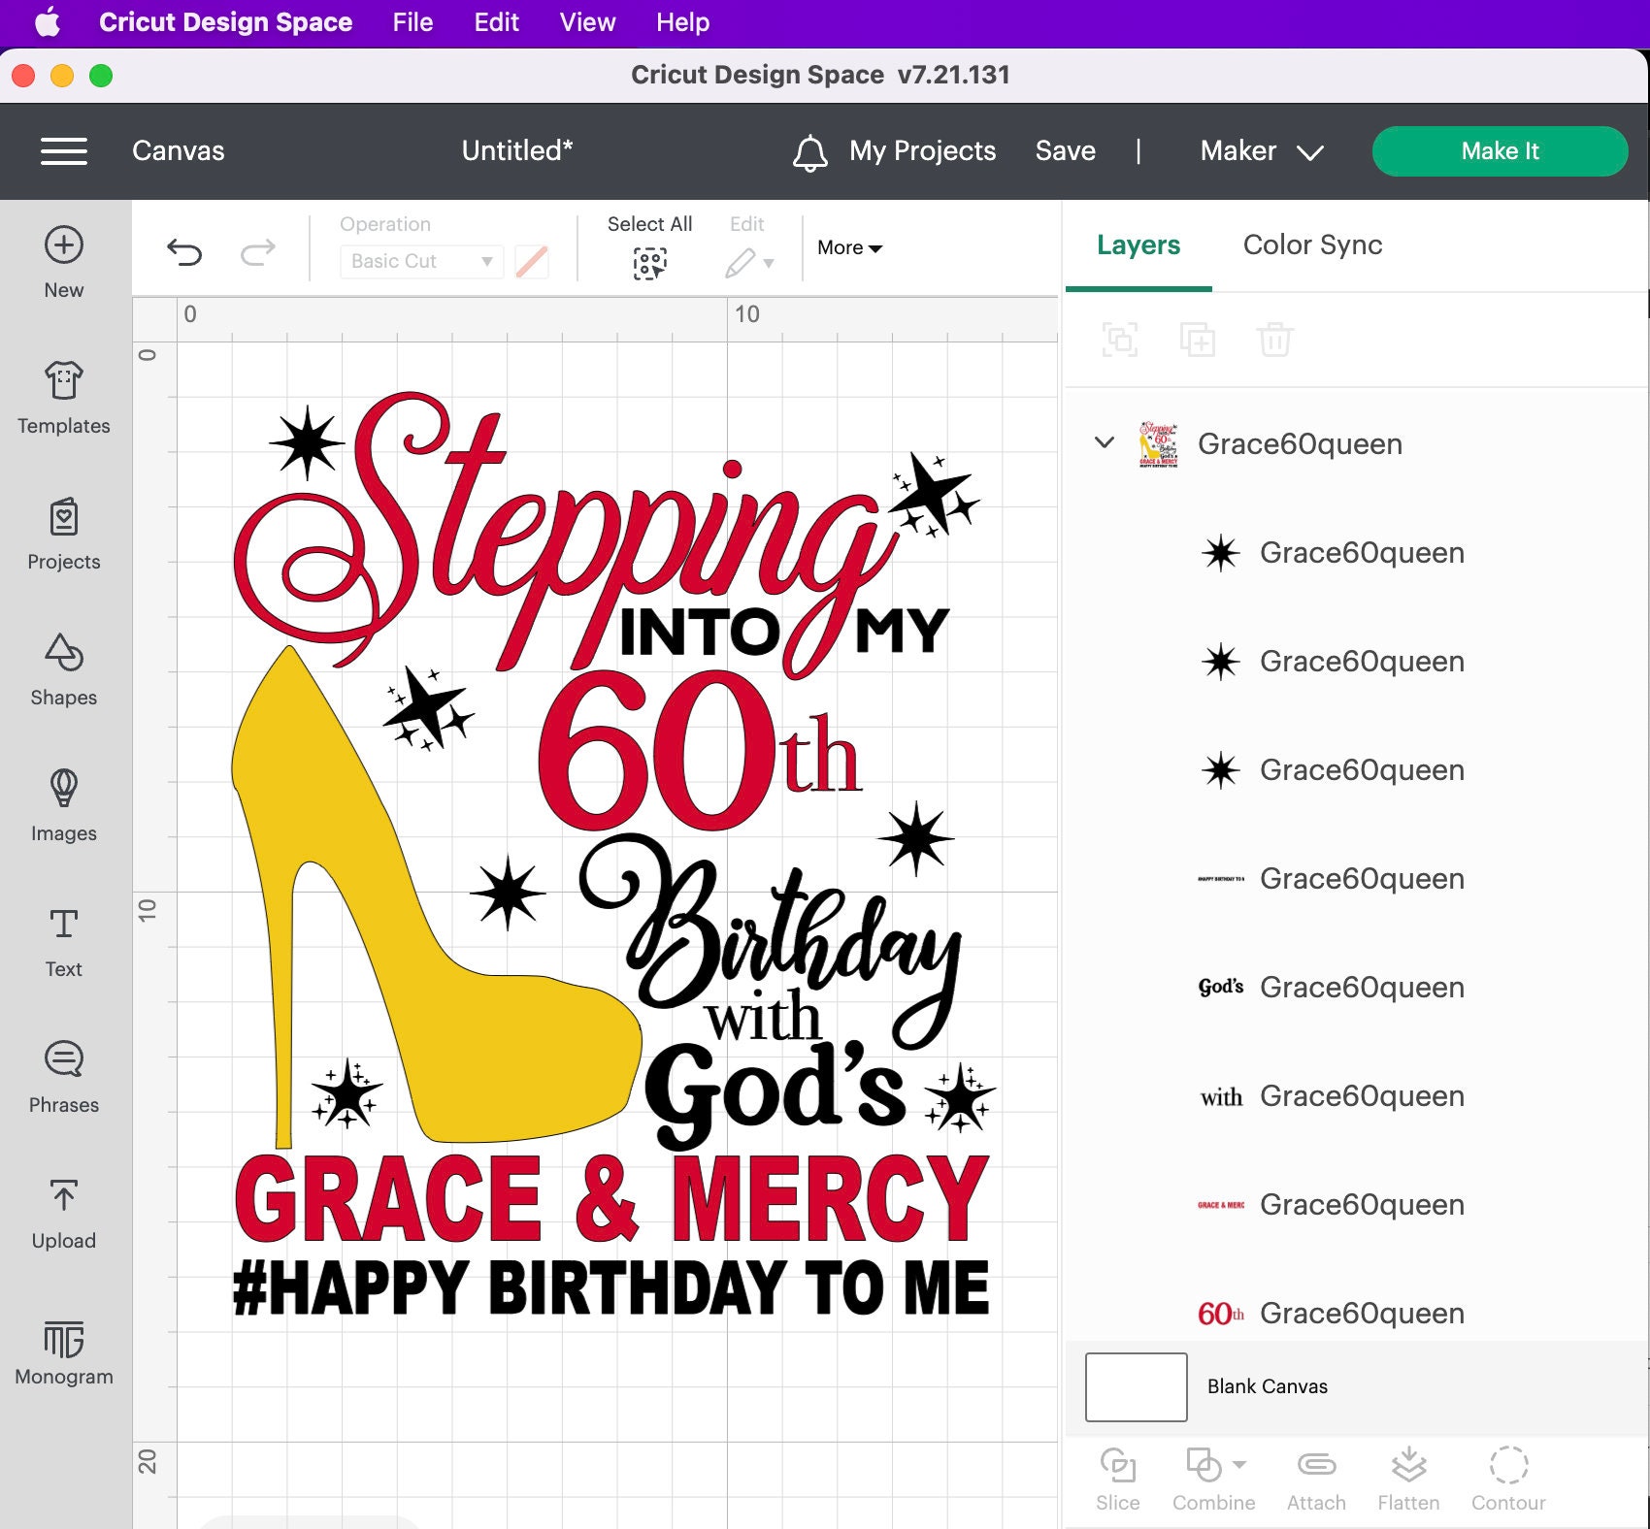The height and width of the screenshot is (1529, 1650).
Task: Open the Upload panel
Action: tap(63, 1213)
